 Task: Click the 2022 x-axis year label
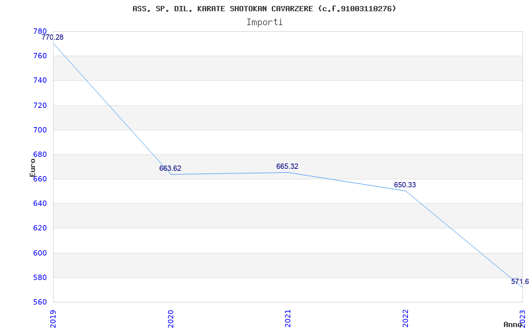coord(405,318)
